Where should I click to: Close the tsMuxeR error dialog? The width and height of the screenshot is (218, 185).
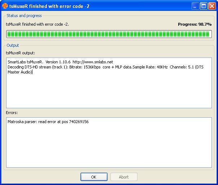212,6
